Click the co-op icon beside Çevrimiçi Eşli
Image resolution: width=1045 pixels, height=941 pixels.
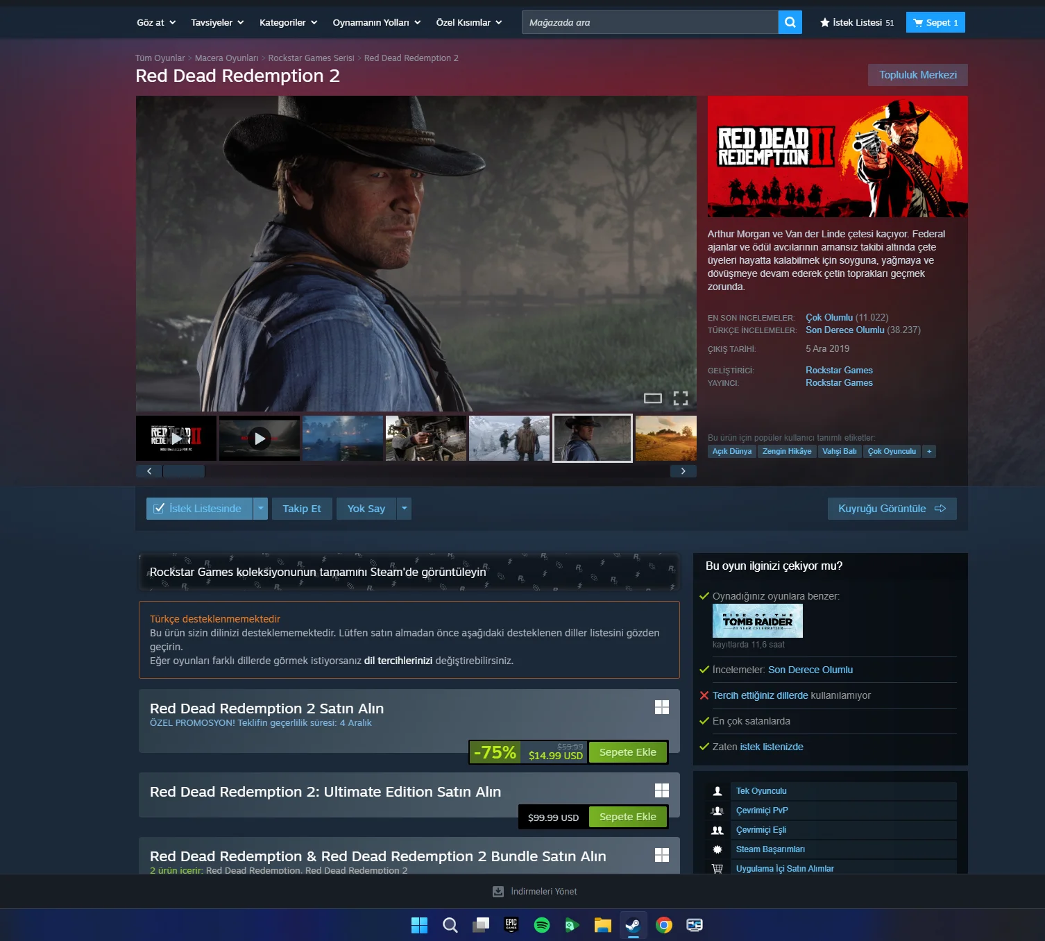coord(717,830)
